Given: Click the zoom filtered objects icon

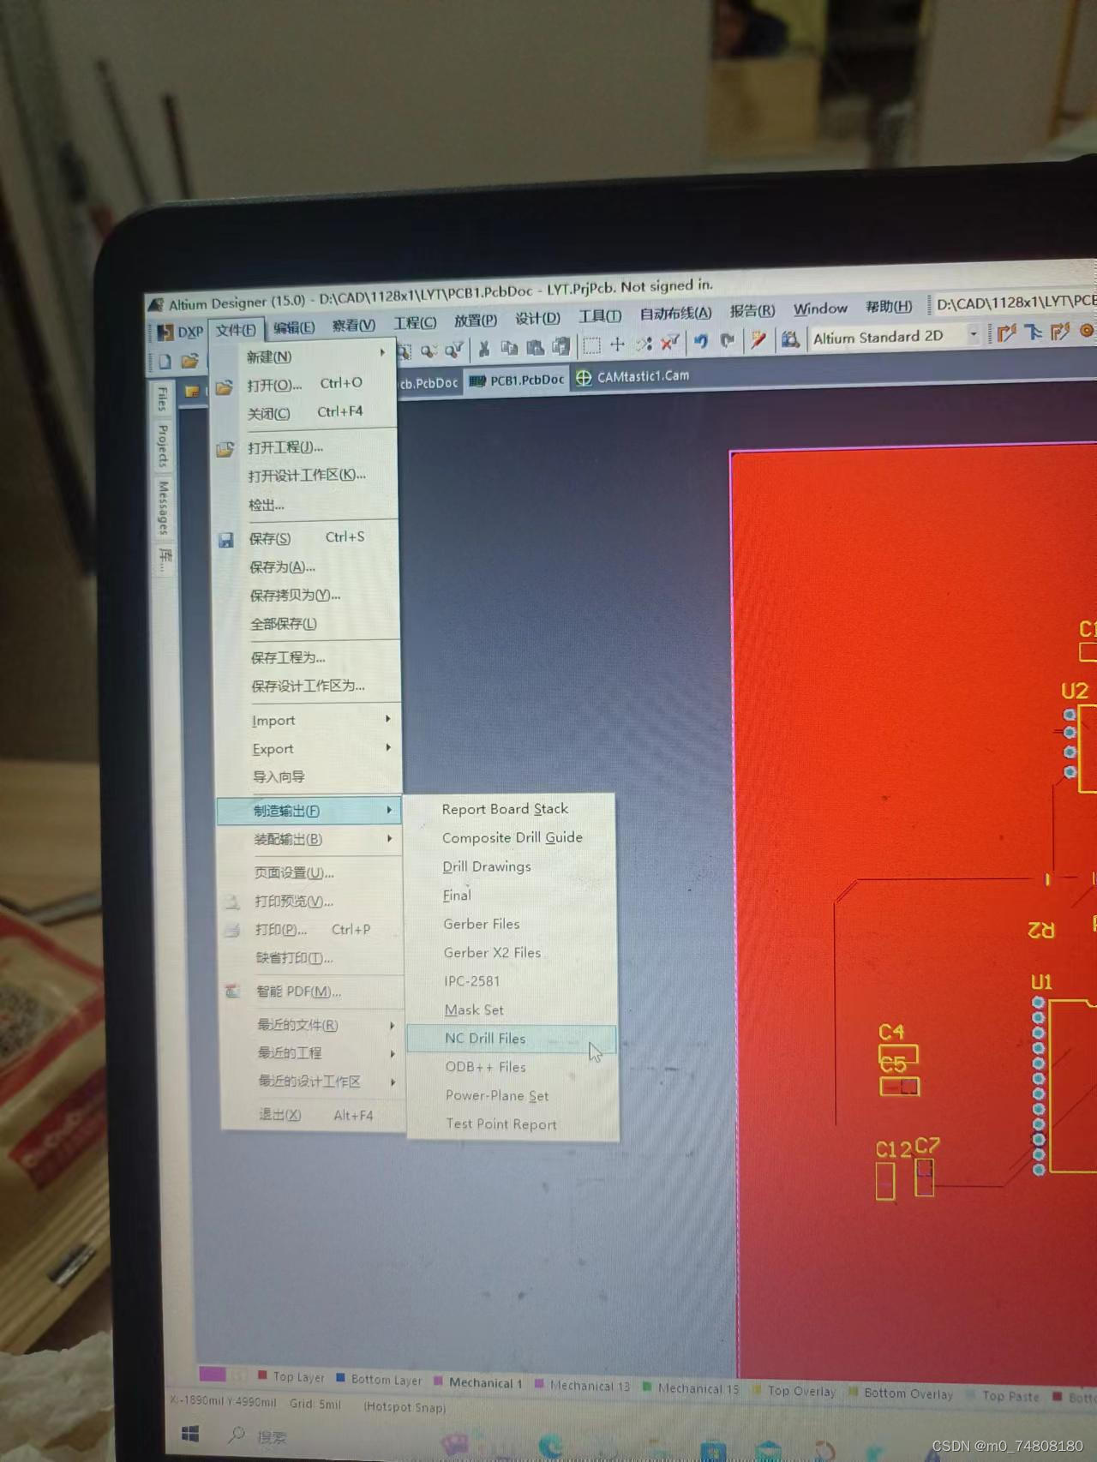Looking at the screenshot, I should [x=453, y=349].
